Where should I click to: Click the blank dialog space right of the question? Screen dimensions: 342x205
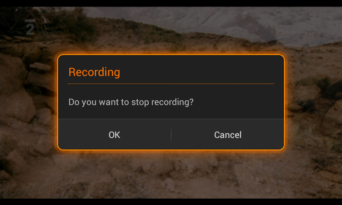pyautogui.click(x=239, y=103)
